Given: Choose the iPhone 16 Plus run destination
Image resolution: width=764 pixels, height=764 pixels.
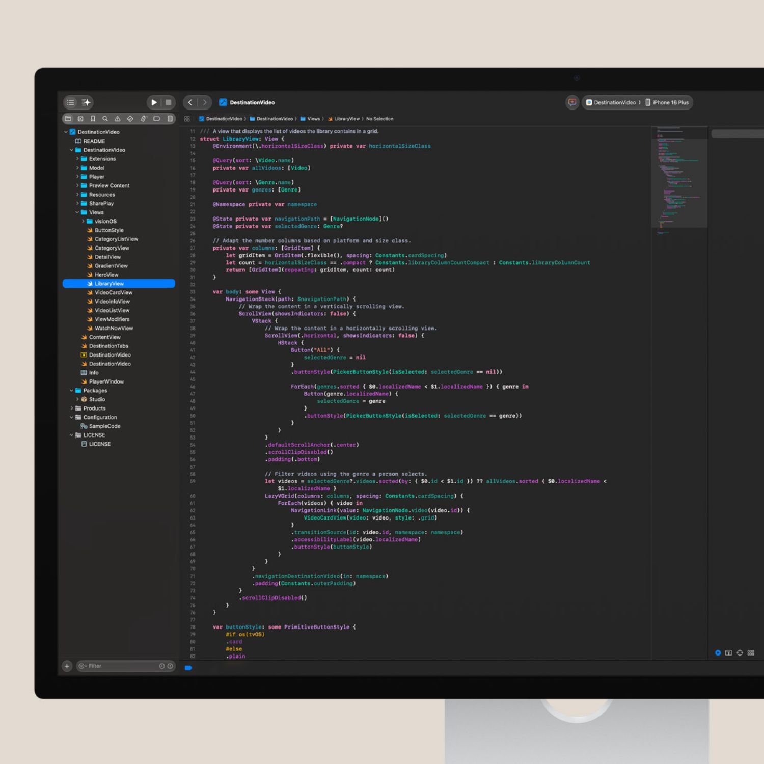Looking at the screenshot, I should point(667,102).
